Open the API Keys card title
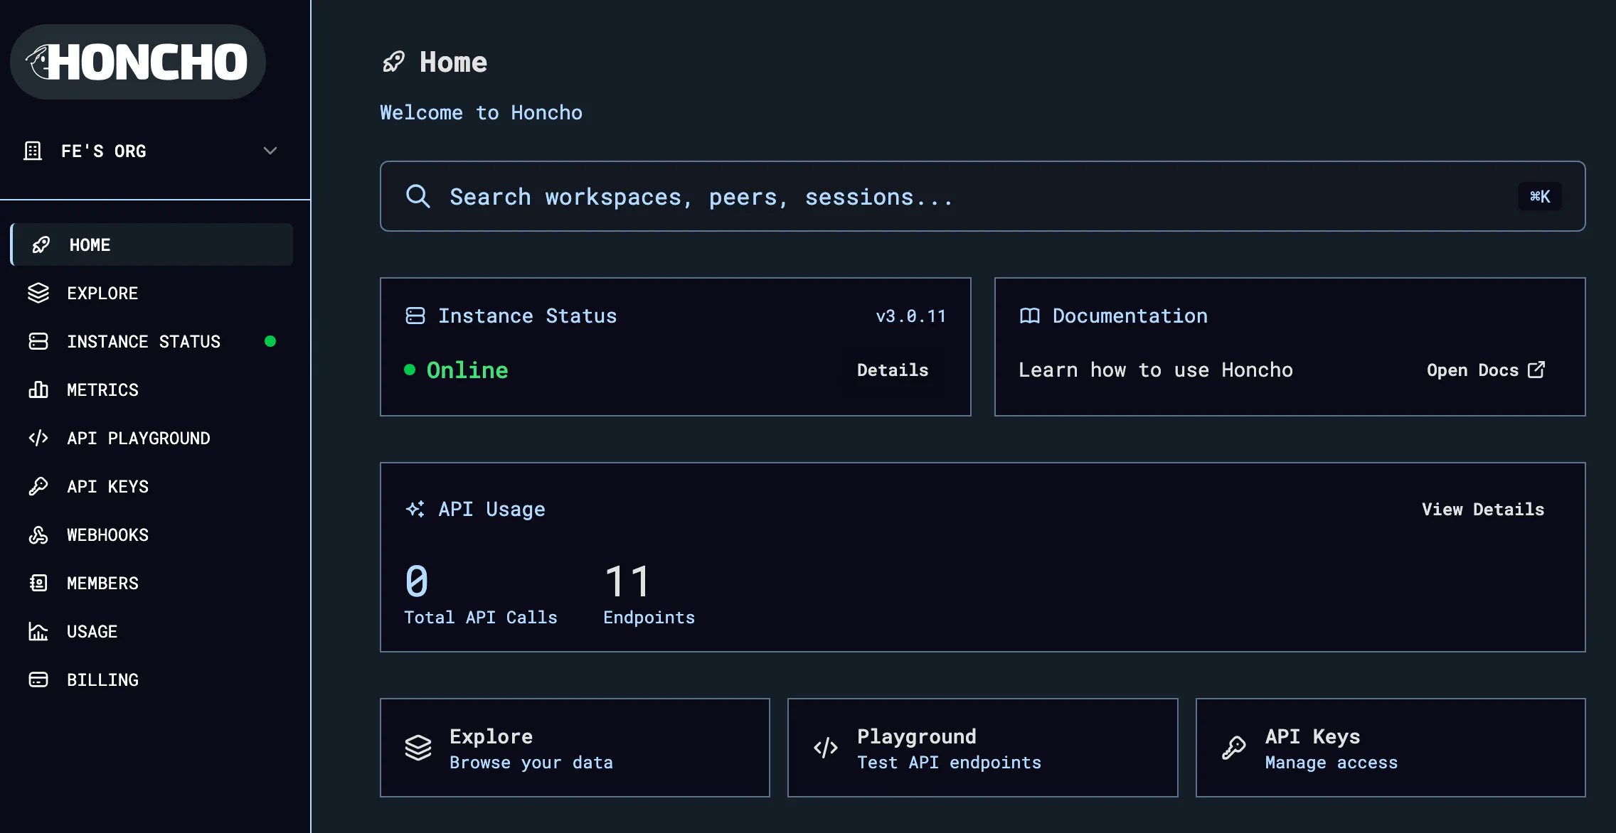Viewport: 1616px width, 833px height. (x=1312, y=736)
